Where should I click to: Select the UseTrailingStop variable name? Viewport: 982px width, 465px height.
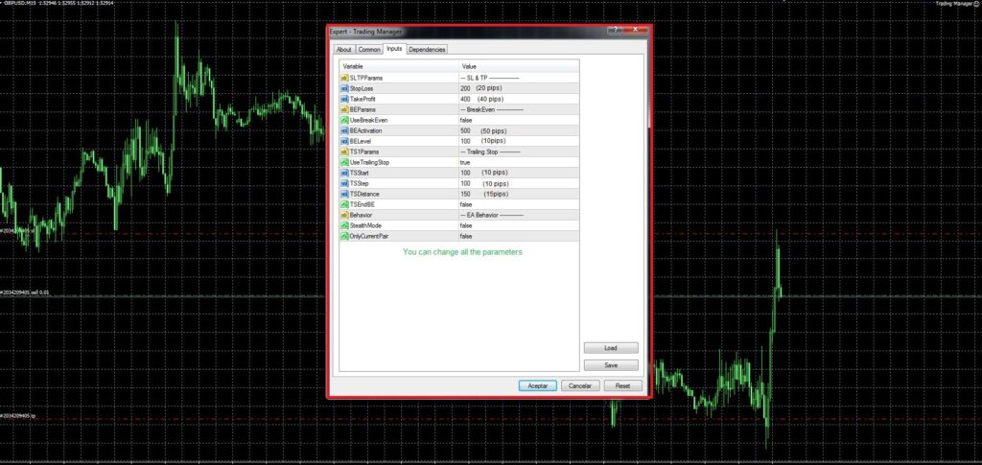point(371,162)
